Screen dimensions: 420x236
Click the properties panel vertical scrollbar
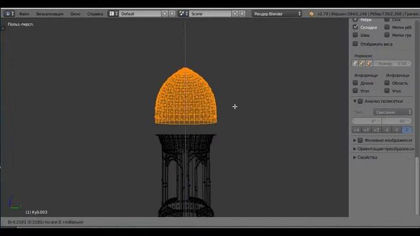click(x=417, y=186)
